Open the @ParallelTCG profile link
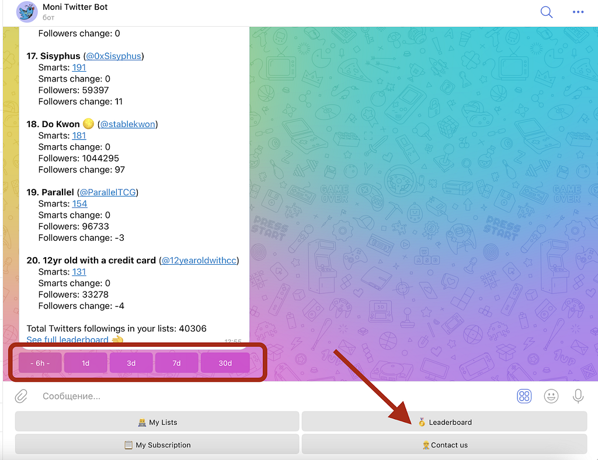The height and width of the screenshot is (460, 598). 108,192
